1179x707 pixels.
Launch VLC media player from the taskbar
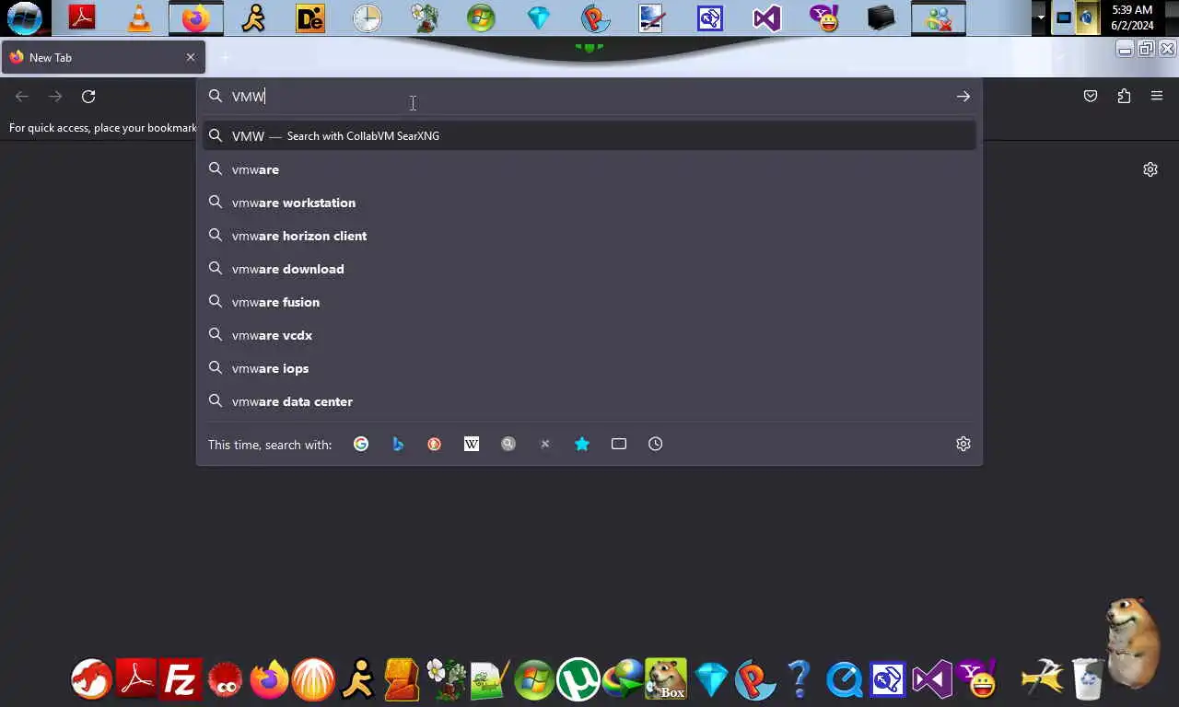click(x=139, y=17)
